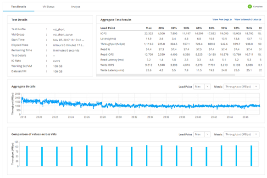Click the green Complete status icon
267x178 pixels.
coord(250,6)
